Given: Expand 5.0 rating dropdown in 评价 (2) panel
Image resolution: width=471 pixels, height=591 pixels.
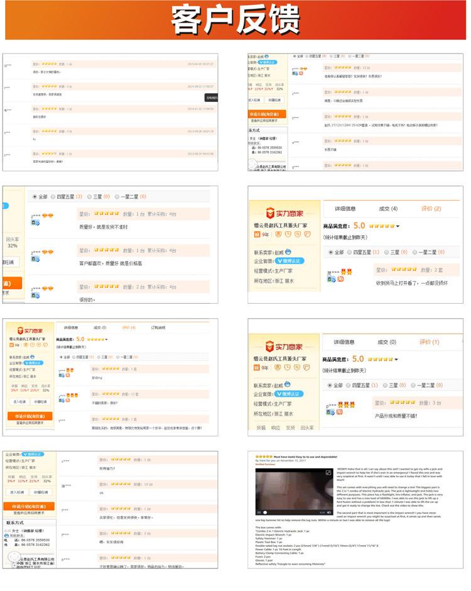Looking at the screenshot, I should (398, 226).
